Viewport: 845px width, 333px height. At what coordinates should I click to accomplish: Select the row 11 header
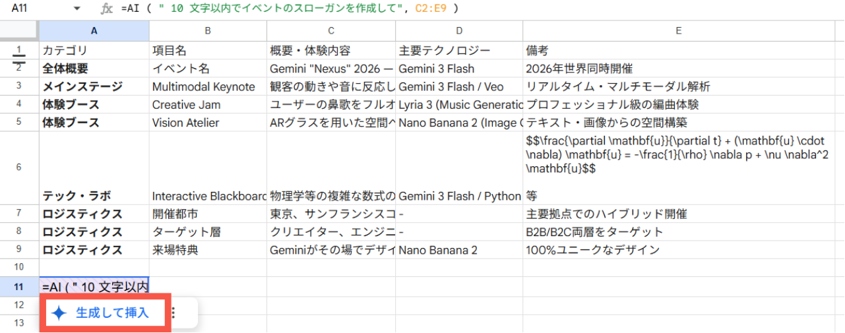point(19,286)
